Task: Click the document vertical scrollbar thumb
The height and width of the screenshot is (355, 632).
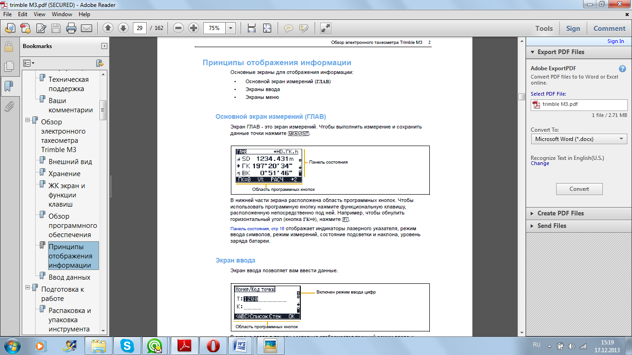Action: point(521,97)
